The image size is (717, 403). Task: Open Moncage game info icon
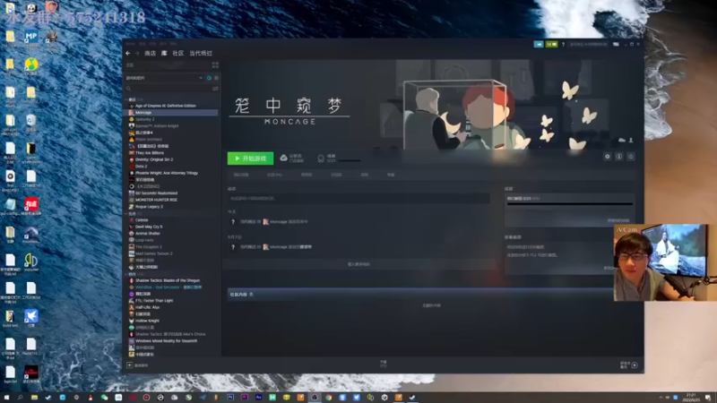click(619, 157)
